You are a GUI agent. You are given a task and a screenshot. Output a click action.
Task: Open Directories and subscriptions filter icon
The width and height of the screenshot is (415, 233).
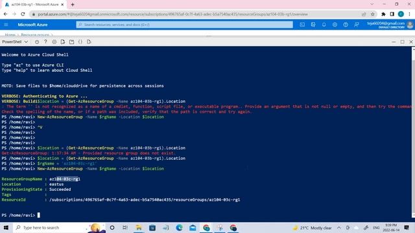(x=313, y=25)
